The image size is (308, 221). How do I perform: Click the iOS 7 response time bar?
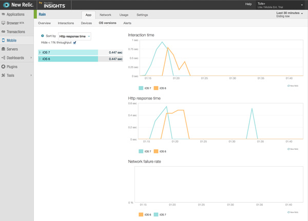pyautogui.click(x=68, y=52)
